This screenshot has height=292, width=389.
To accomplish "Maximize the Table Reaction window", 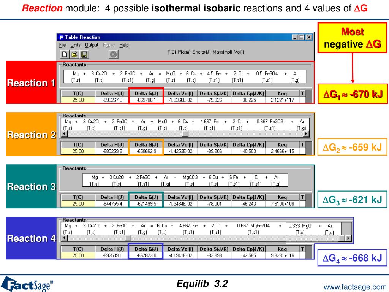I will [301, 37].
